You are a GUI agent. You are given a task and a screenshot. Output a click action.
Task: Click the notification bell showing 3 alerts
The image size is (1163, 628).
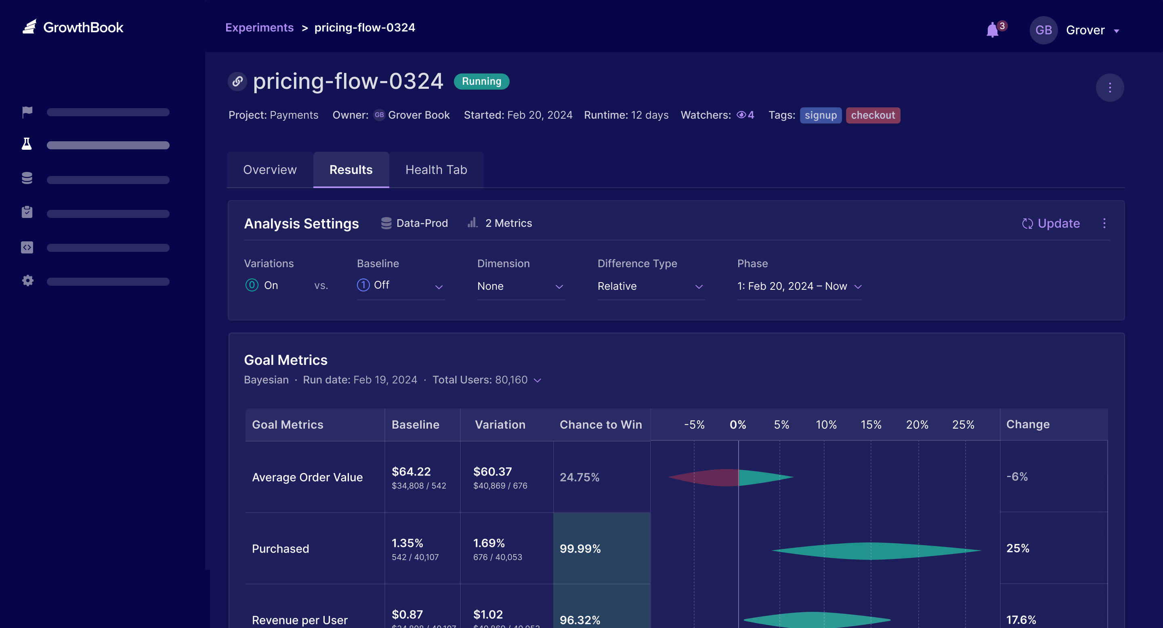[x=992, y=30]
